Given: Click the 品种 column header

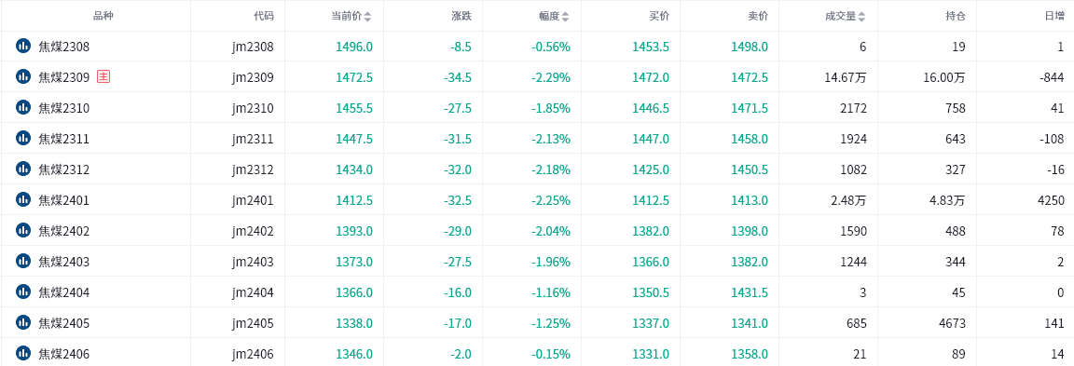Looking at the screenshot, I should 103,16.
